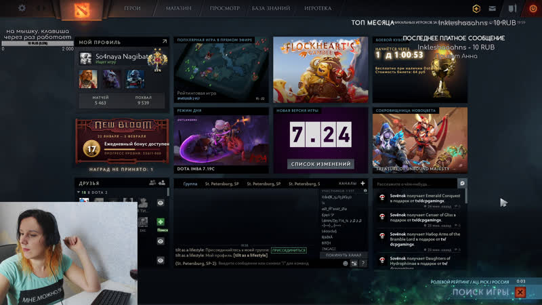Click the feed post icon beside status field
Screen dimensions: 542x305
click(462, 184)
